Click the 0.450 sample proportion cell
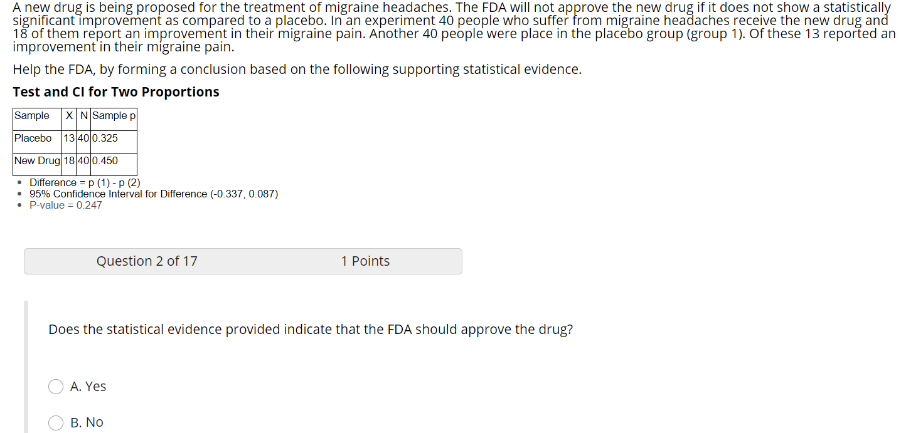This screenshot has width=901, height=433. pyautogui.click(x=114, y=161)
